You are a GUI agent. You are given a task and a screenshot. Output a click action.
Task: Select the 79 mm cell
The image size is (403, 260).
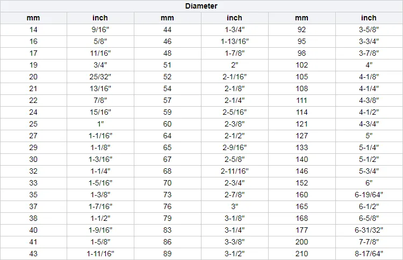pos(168,219)
